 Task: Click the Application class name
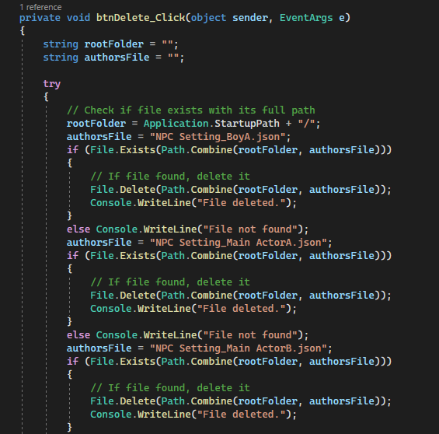point(176,124)
